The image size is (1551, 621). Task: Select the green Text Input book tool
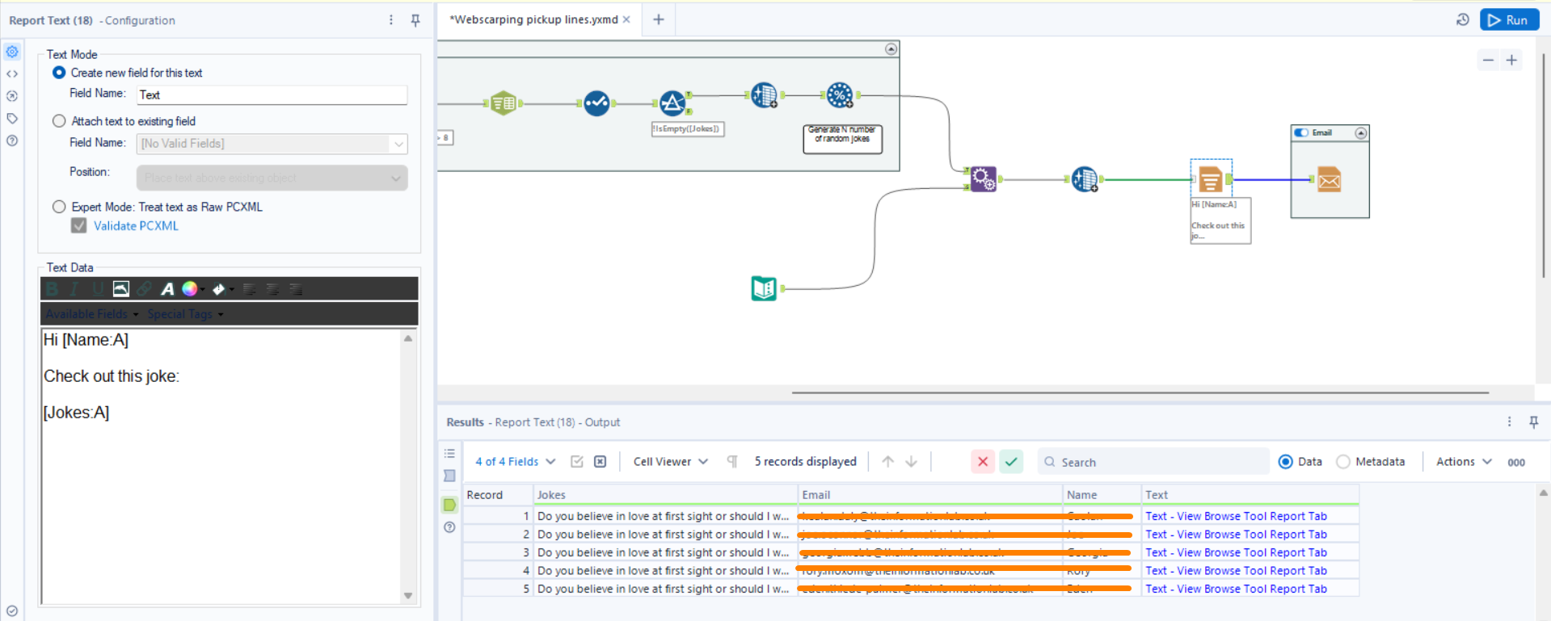[x=764, y=288]
